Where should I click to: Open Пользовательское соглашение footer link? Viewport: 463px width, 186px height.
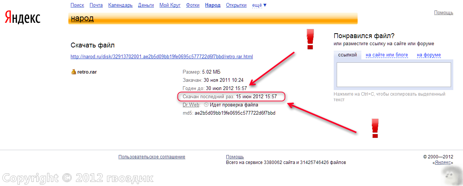[152, 157]
